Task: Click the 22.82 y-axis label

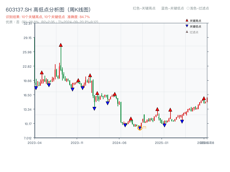Action: pyautogui.click(x=27, y=67)
